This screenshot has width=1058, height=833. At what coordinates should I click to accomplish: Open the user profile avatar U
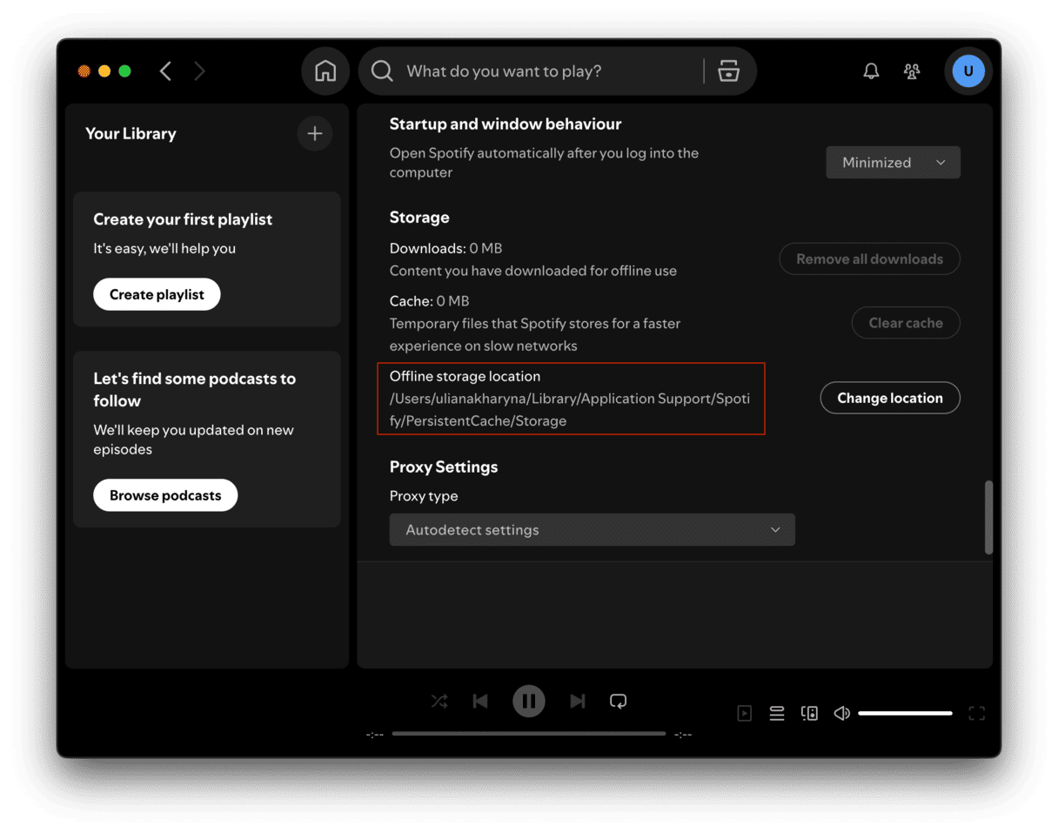tap(968, 71)
